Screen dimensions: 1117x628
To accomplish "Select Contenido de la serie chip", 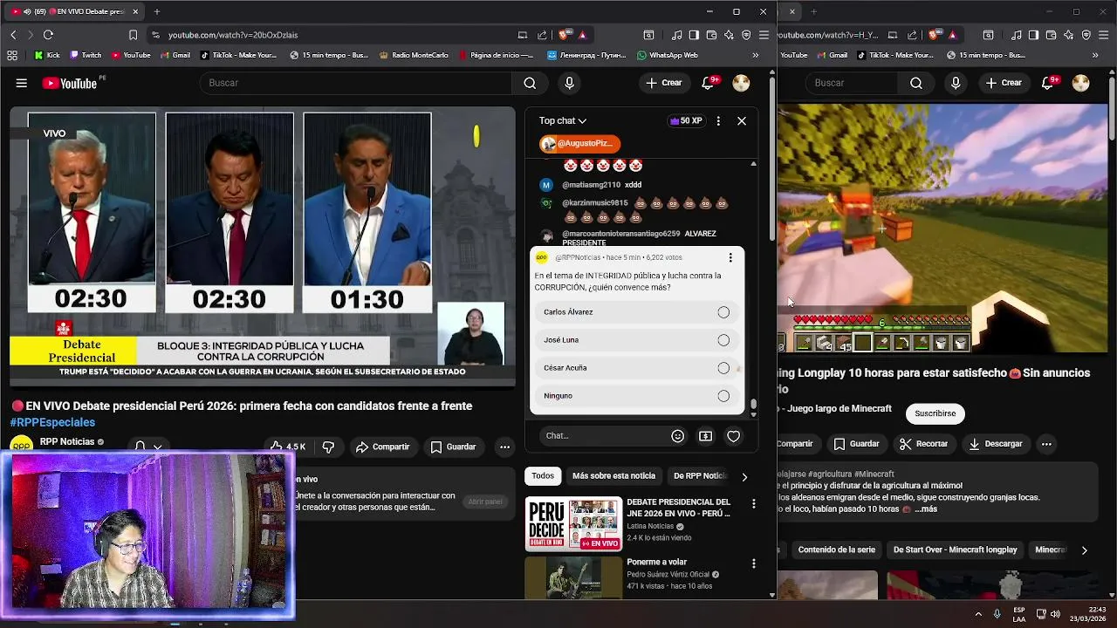I will pyautogui.click(x=836, y=550).
